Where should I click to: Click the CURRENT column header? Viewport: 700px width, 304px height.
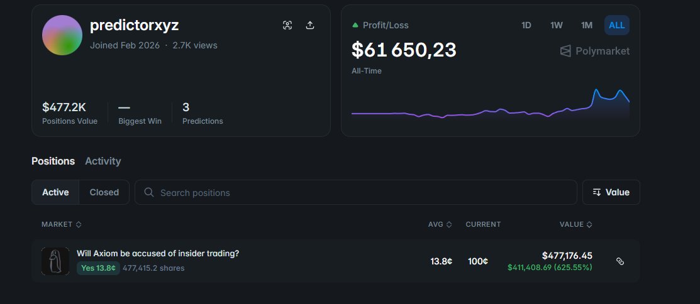pyautogui.click(x=483, y=225)
